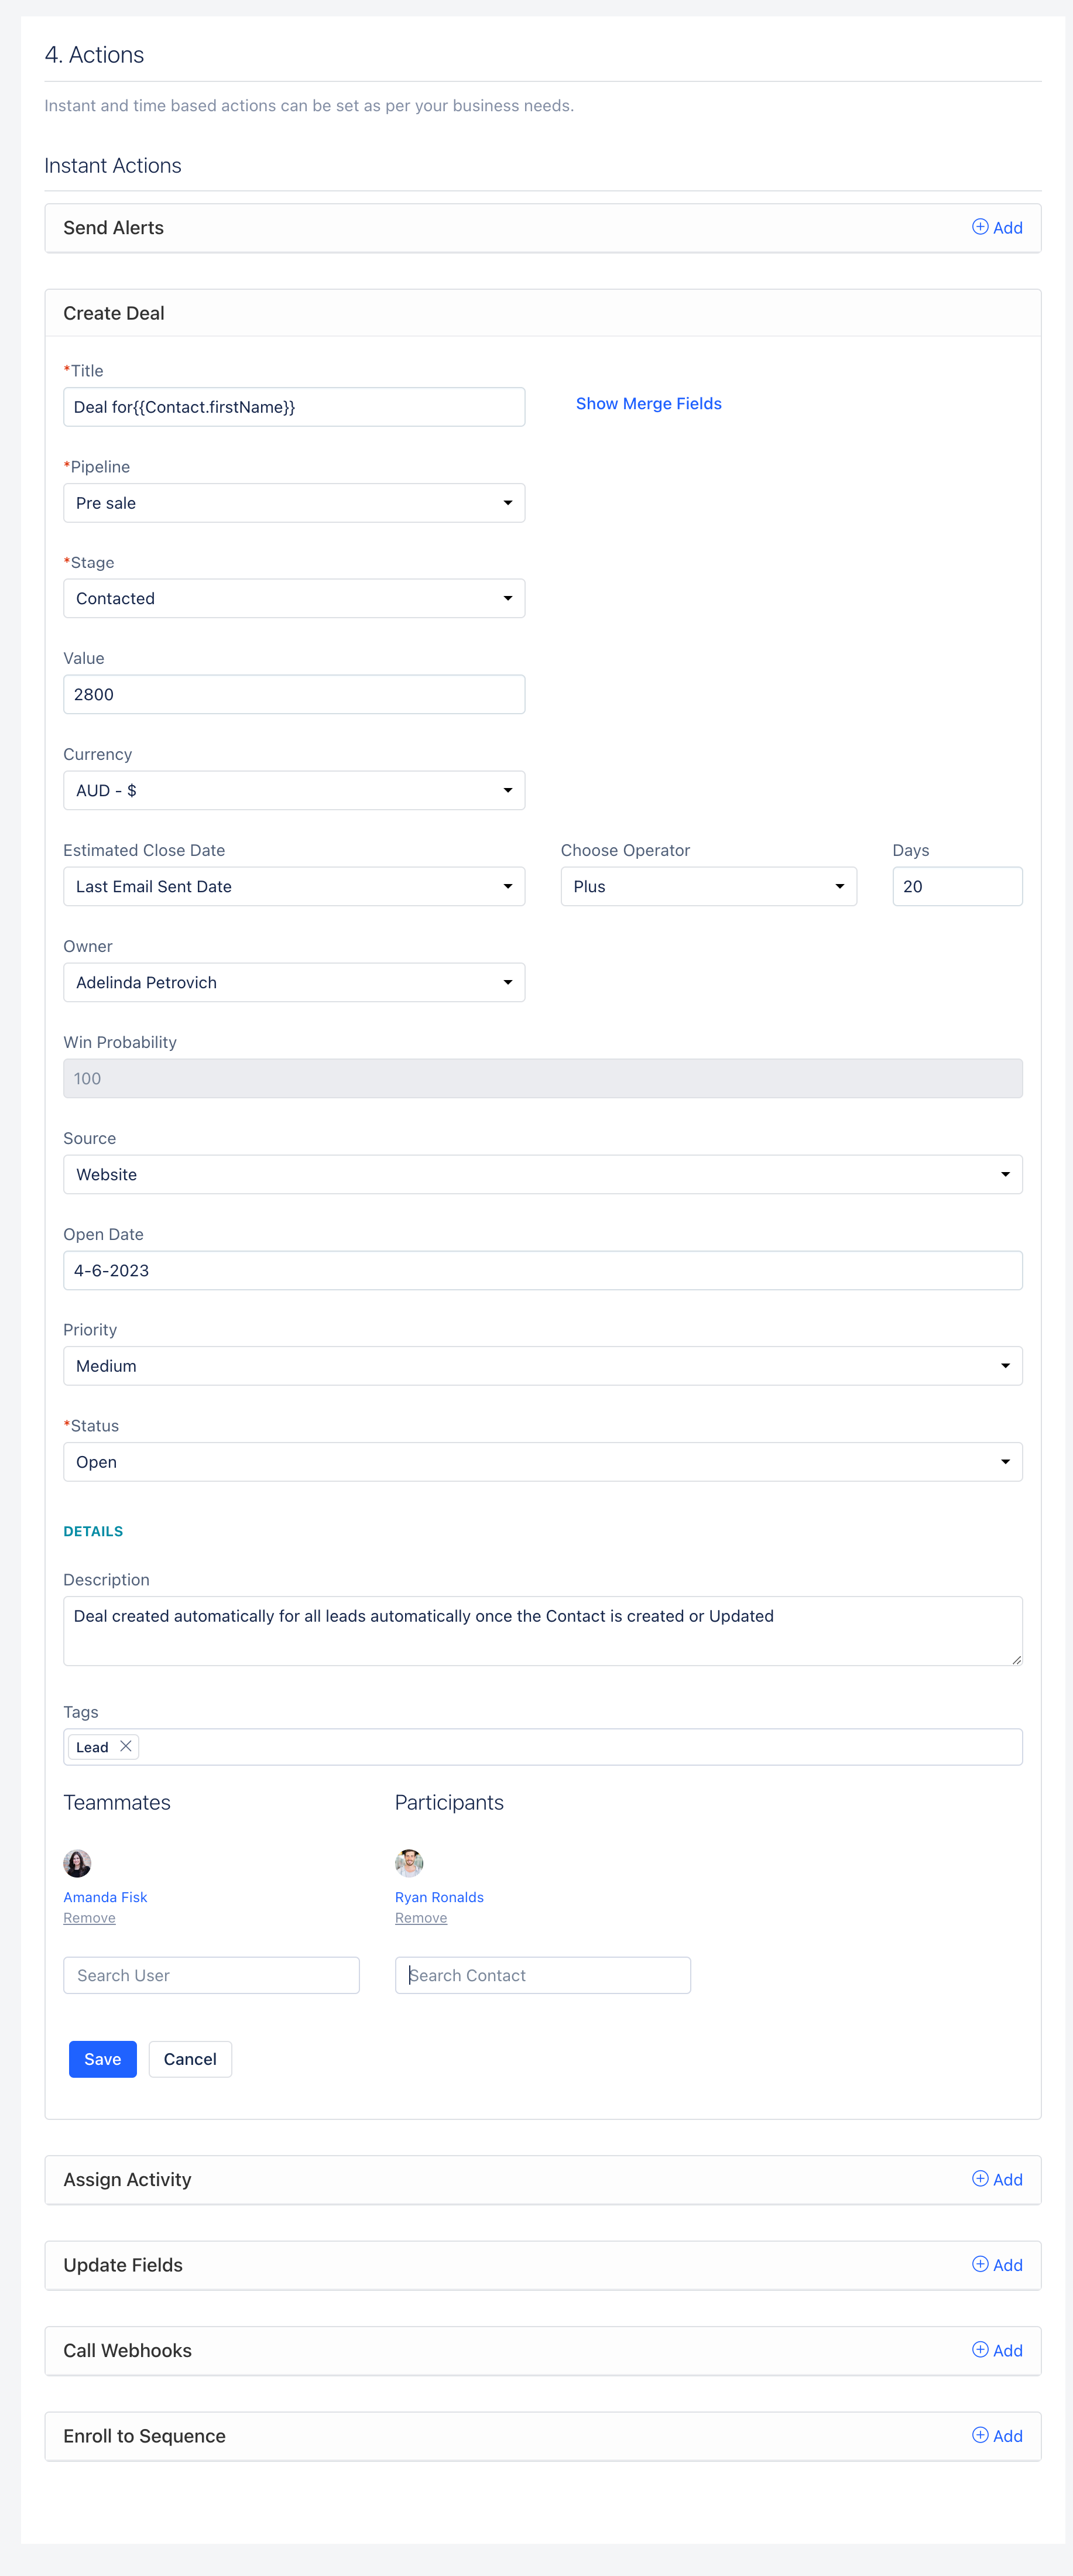The width and height of the screenshot is (1073, 2576).
Task: Remove teammate Amanda Fisk
Action: (x=89, y=1918)
